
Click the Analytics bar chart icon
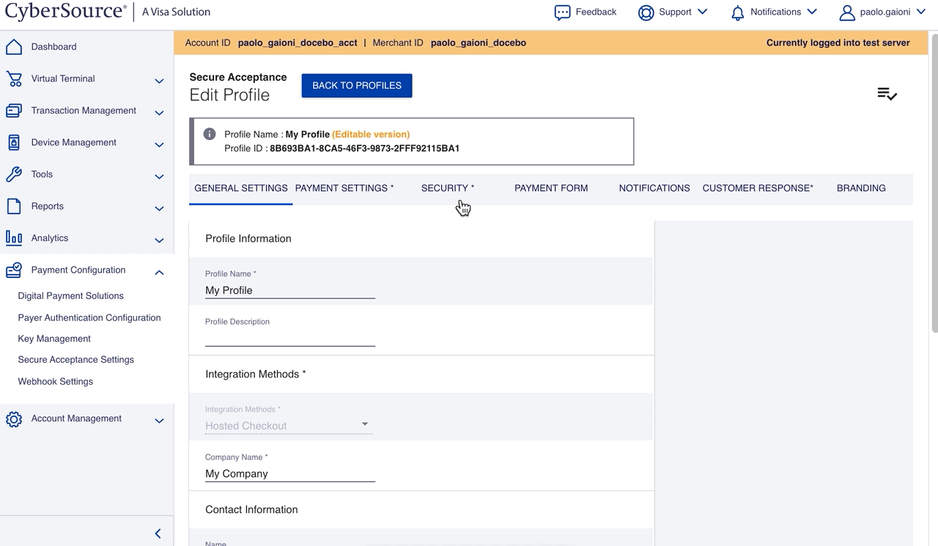13,238
